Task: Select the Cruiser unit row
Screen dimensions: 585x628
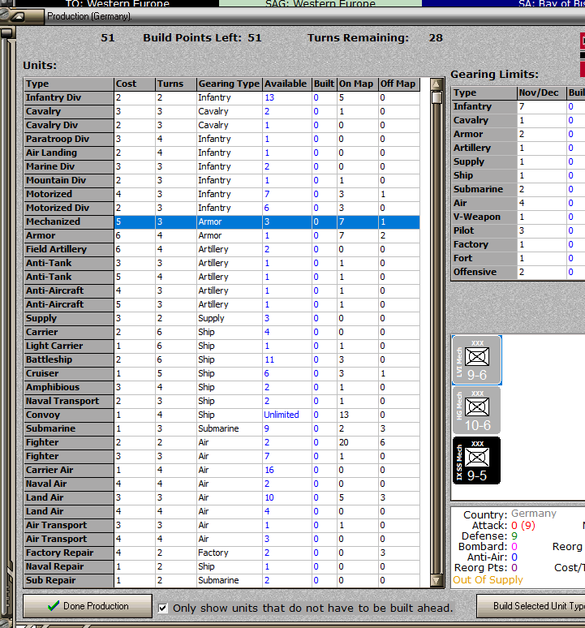Action: (222, 374)
